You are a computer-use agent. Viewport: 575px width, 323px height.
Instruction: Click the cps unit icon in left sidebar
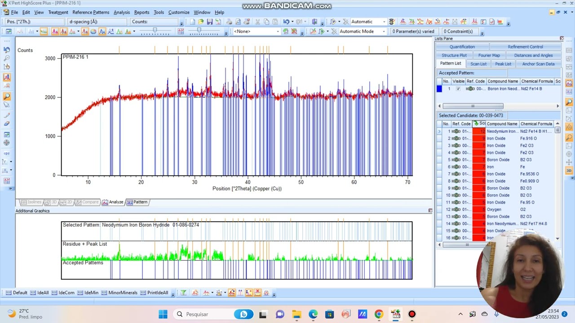click(x=7, y=153)
